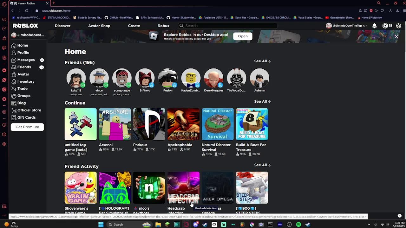The width and height of the screenshot is (406, 228).
Task: Open Shovelware's Brain Game thumbnail
Action: coord(81,188)
